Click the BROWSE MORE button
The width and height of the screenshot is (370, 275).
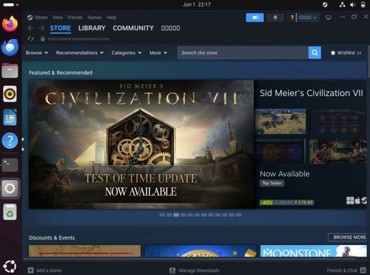pos(348,237)
